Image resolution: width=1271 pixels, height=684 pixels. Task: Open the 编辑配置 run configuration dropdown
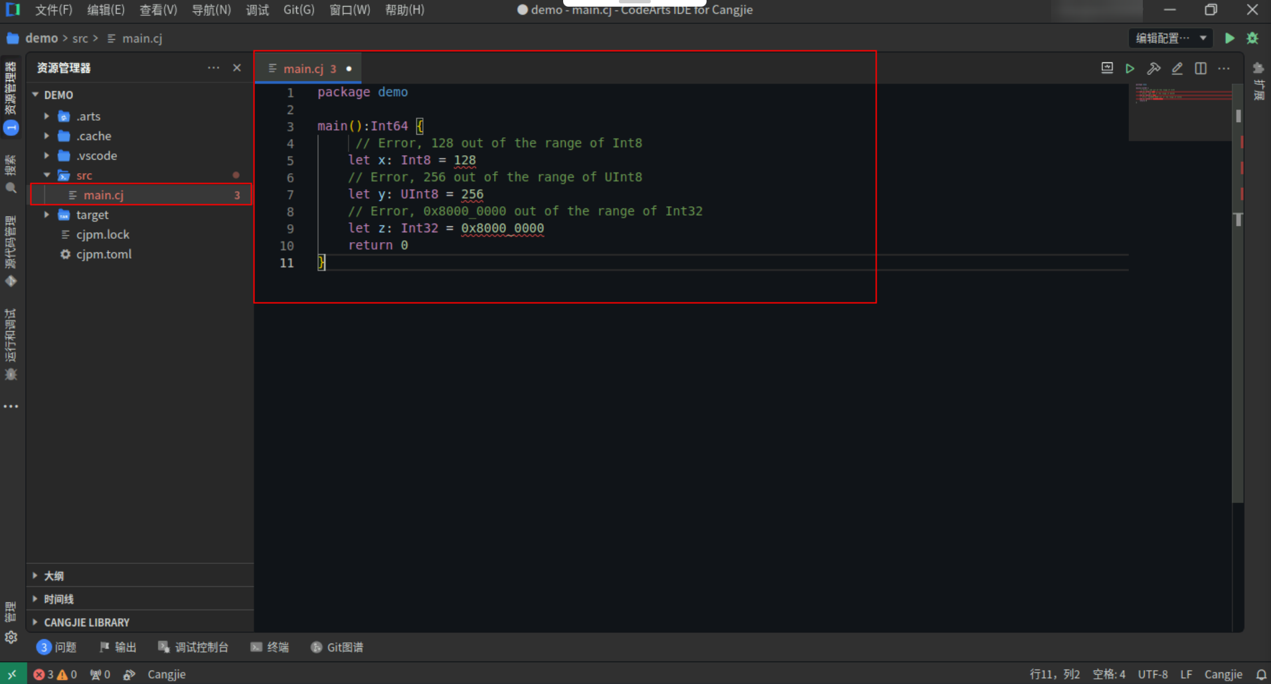[x=1171, y=38]
